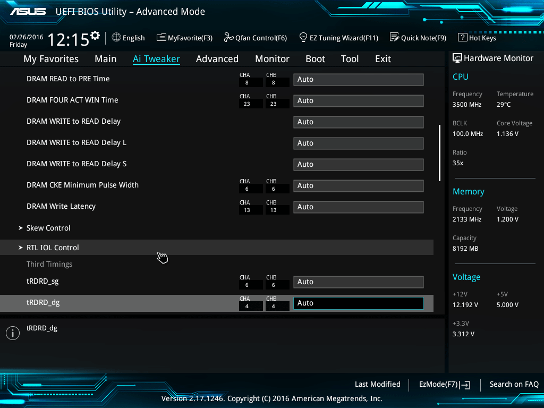Expand the Skew Control submenu
Image resolution: width=544 pixels, height=408 pixels.
click(x=48, y=228)
